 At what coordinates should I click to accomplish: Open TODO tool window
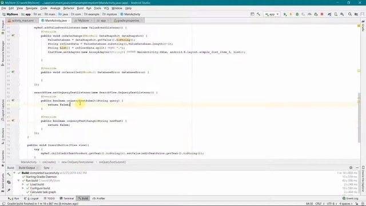(49, 199)
